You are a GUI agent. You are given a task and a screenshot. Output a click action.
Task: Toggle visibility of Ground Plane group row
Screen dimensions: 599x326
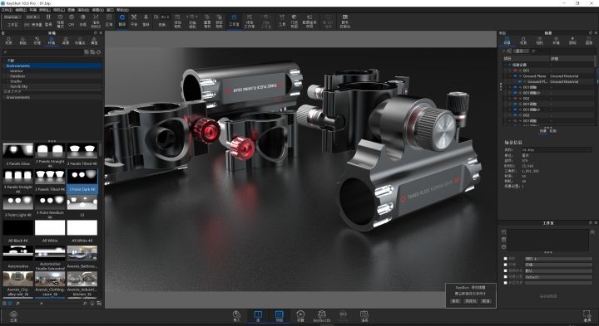[x=515, y=76]
